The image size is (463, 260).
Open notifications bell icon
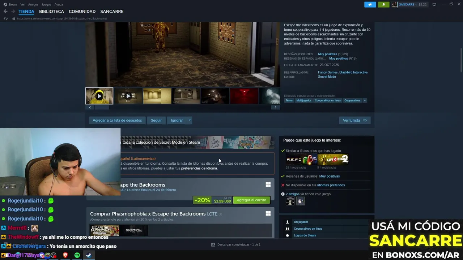pyautogui.click(x=383, y=4)
